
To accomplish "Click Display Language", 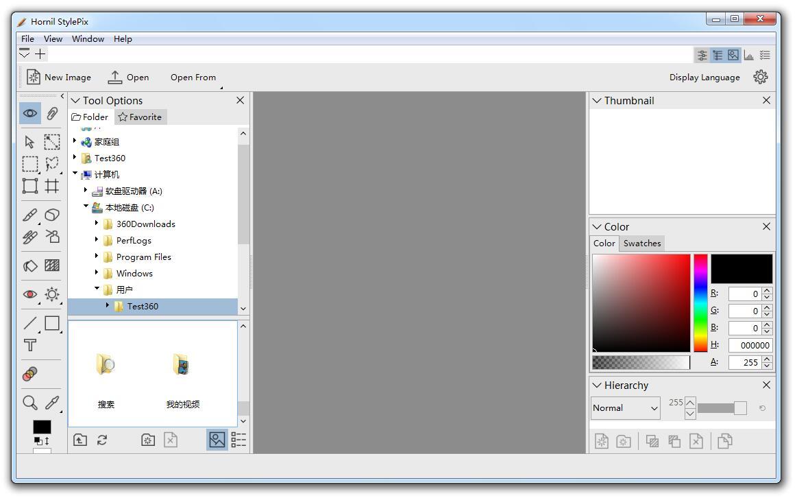I will point(704,77).
